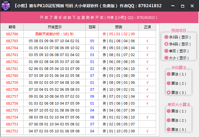Choose 算法 (2) under 单双大小算法
The width and height of the screenshot is (199, 137).
click(x=177, y=120)
